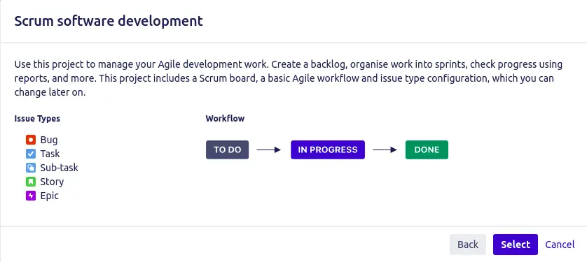Click the green Story bookmark icon

(x=31, y=182)
